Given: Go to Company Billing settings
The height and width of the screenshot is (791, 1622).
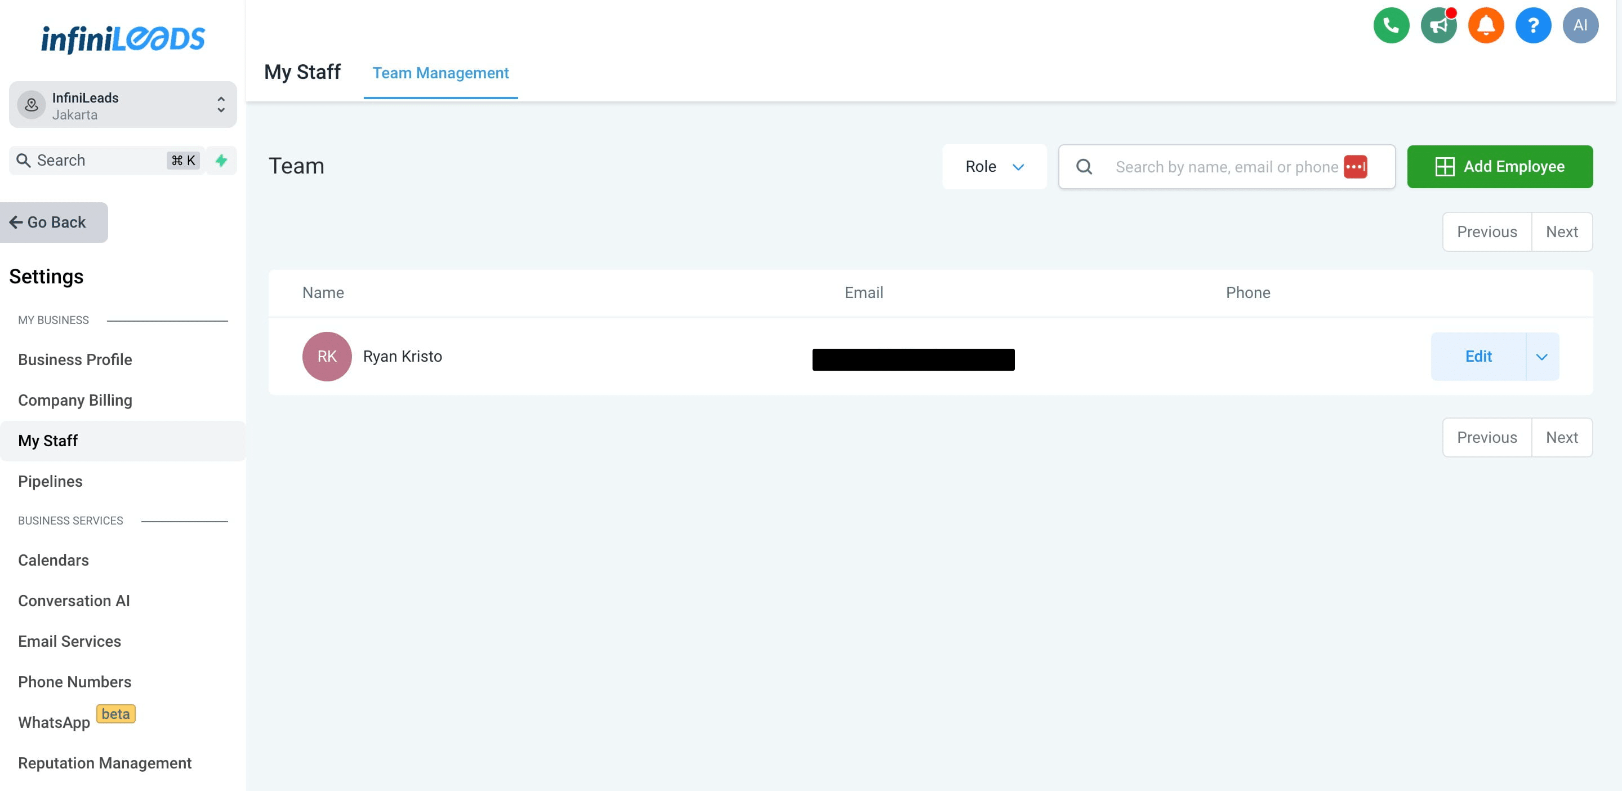Looking at the screenshot, I should [75, 401].
